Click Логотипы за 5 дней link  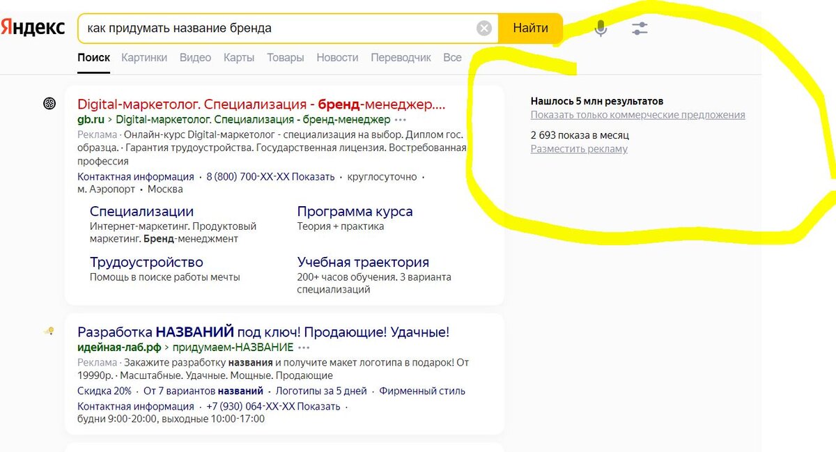[321, 391]
